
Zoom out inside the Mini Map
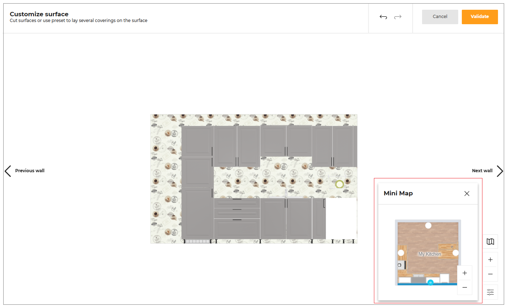tap(465, 287)
